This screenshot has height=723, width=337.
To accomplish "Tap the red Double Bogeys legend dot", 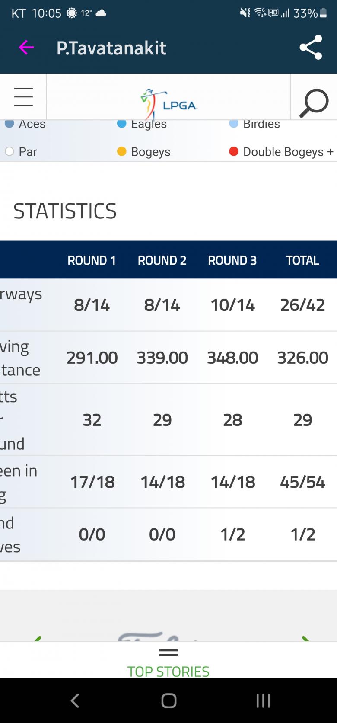I will [x=234, y=152].
